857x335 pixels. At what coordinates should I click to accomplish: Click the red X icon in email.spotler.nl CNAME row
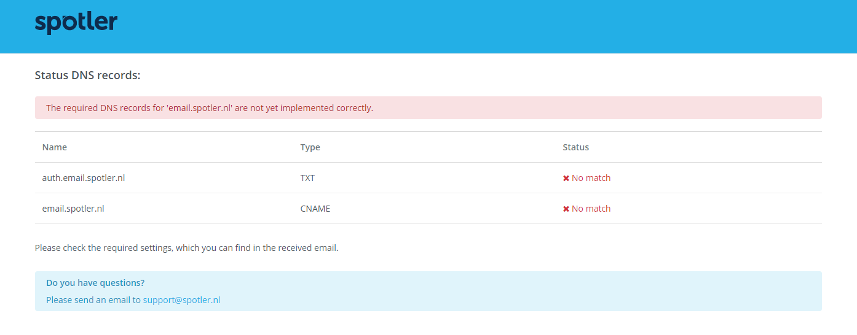[566, 209]
